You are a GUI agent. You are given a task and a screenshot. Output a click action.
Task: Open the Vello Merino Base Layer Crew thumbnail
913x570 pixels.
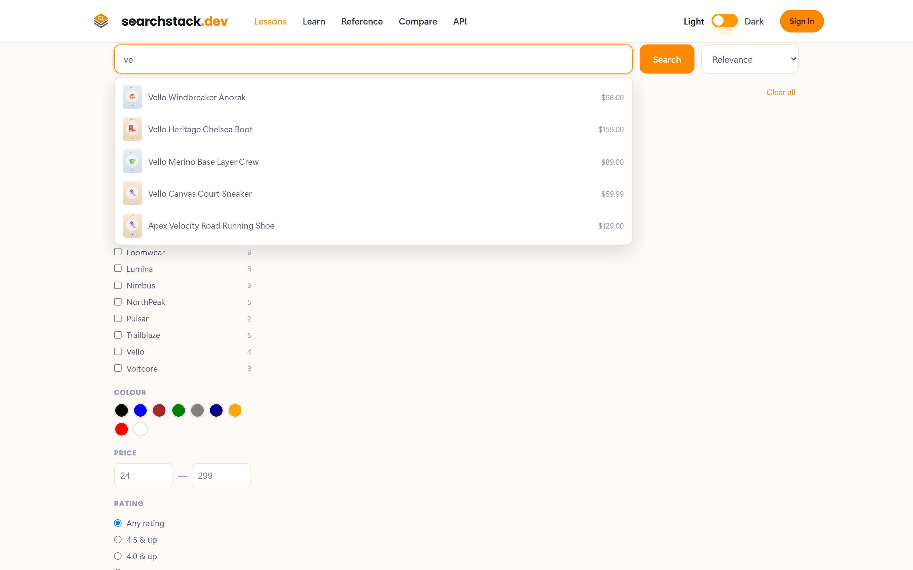(x=132, y=161)
